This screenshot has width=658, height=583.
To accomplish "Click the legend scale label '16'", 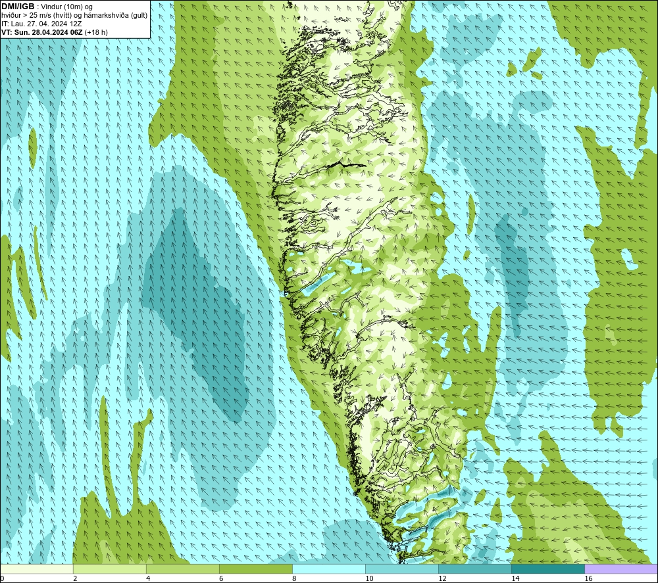I will click(588, 579).
